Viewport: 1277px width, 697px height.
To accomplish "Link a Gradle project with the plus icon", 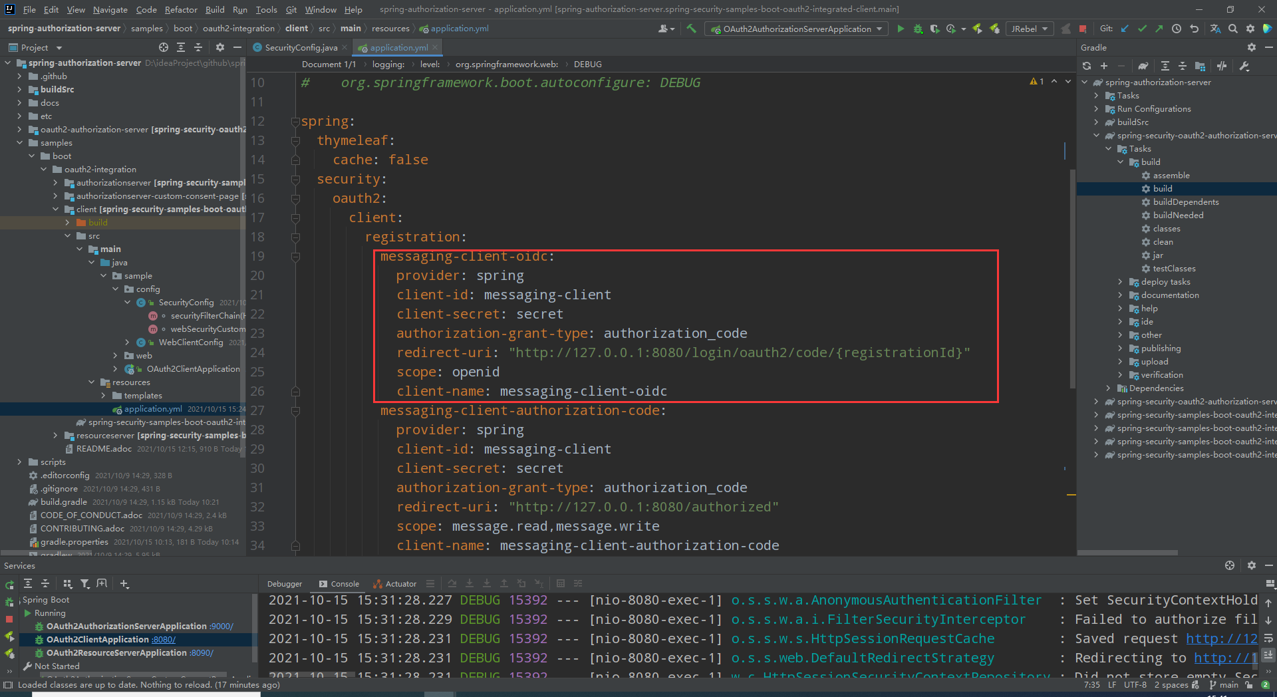I will [1104, 66].
